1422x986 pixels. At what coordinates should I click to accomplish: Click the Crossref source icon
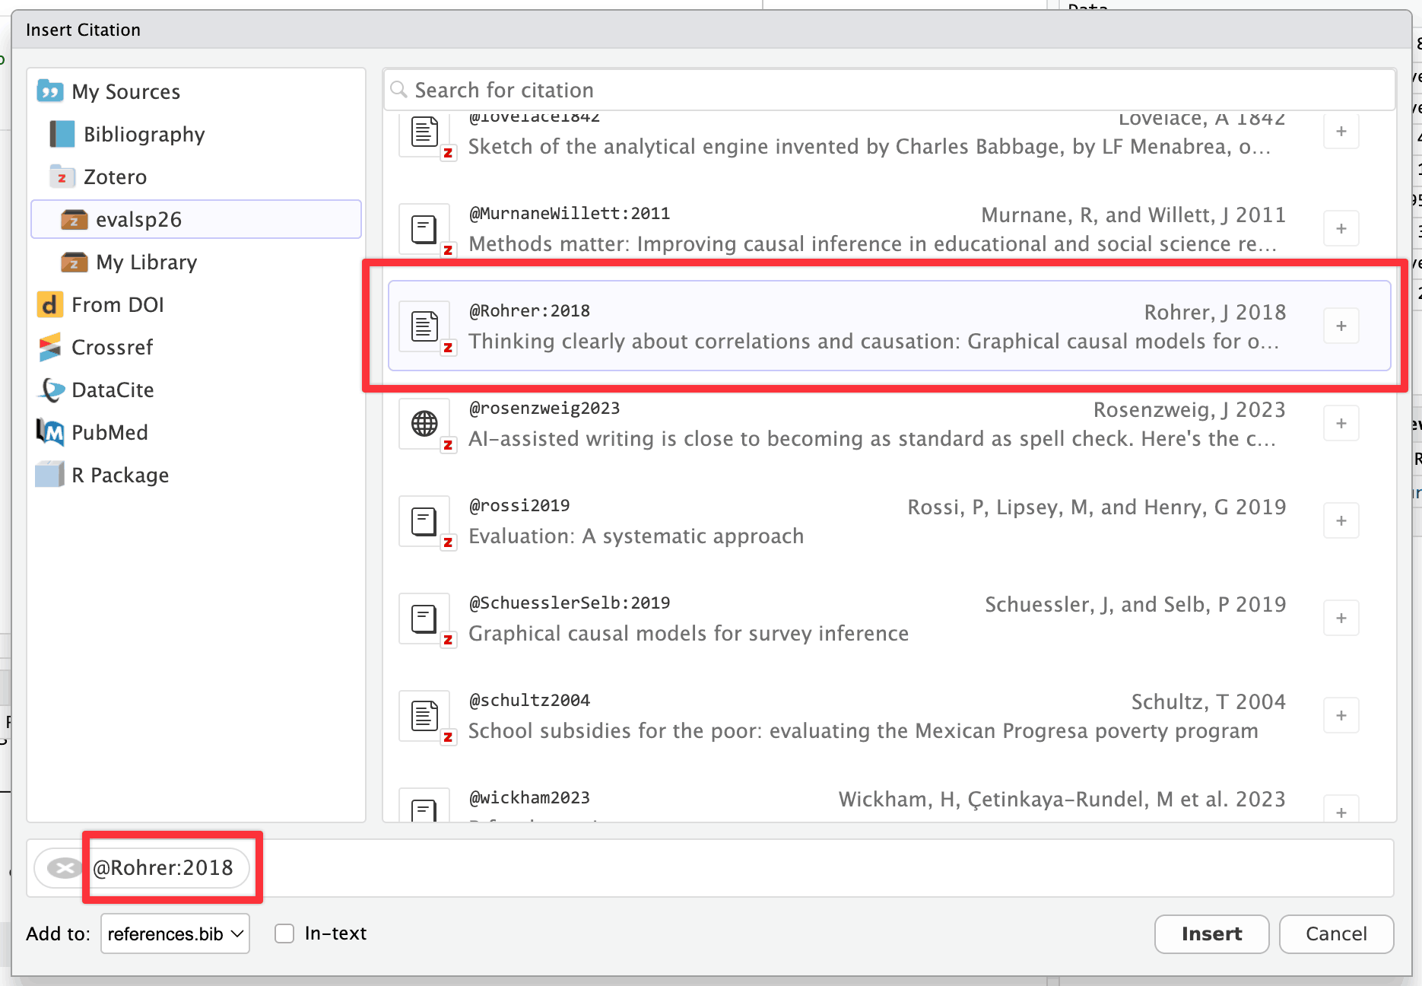tap(50, 348)
